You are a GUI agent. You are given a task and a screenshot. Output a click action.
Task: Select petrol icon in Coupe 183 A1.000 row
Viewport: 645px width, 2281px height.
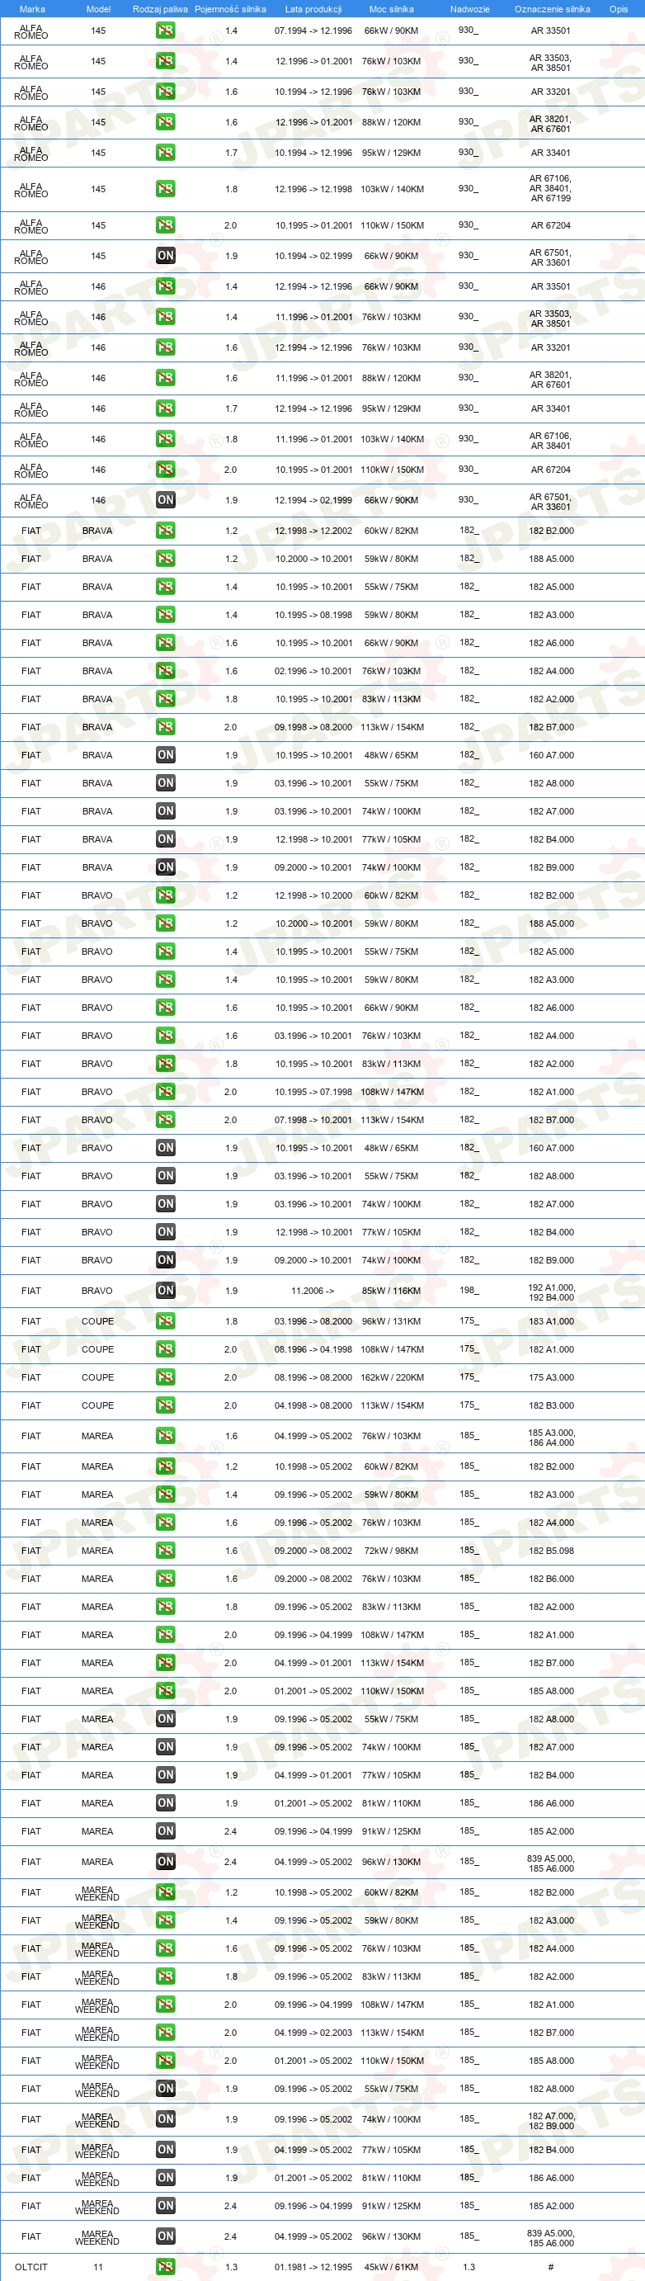tap(166, 1321)
